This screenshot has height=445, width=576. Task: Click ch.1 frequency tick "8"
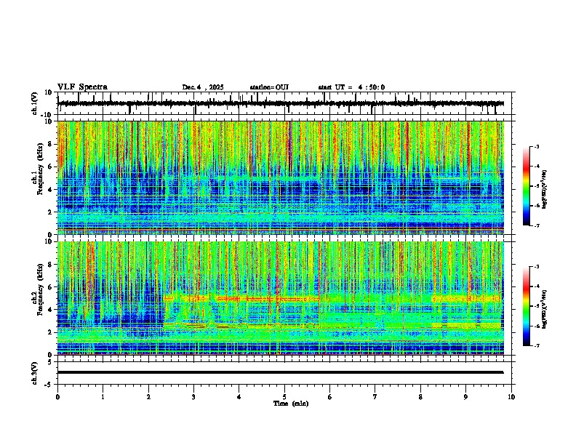[51, 144]
